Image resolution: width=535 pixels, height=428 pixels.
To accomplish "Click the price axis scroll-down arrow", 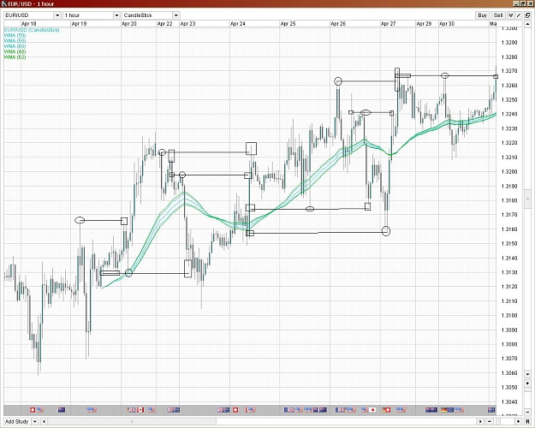I will click(527, 374).
